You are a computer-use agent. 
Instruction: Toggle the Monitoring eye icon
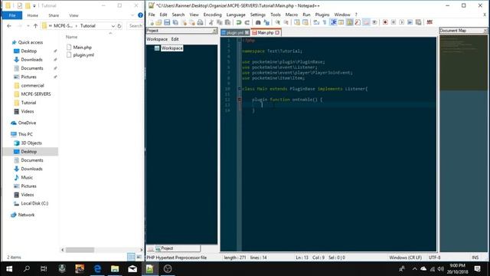(374, 22)
